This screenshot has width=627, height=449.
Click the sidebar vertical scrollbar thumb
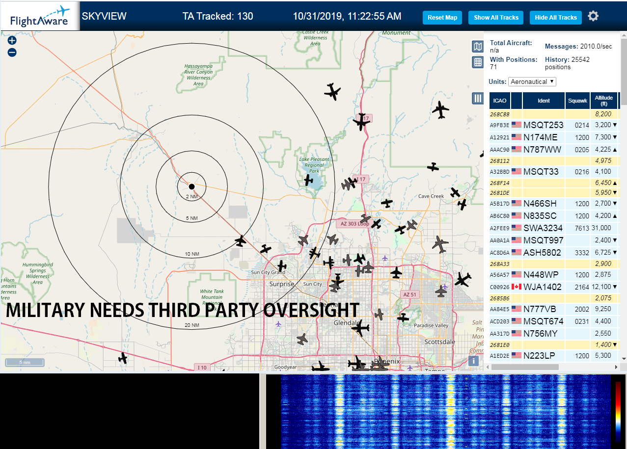pos(623,72)
